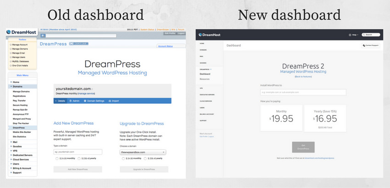The image size is (390, 188).
Task: Open BILLING & ACCOUNT in new sidebar
Action: click(206, 114)
